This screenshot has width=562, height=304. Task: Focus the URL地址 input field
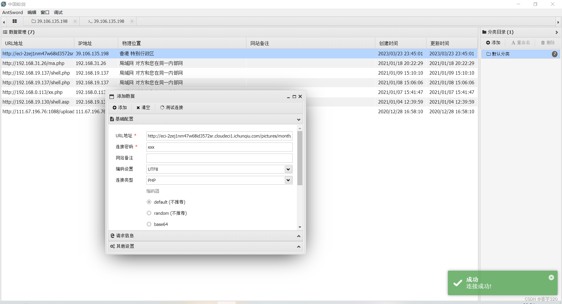[x=219, y=136]
